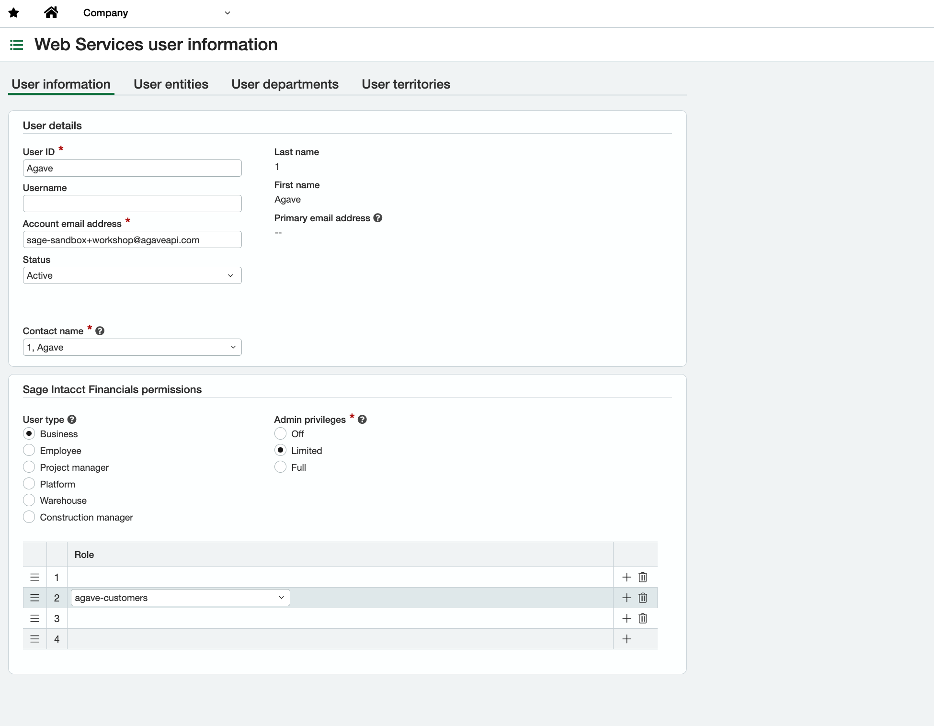Viewport: 934px width, 726px height.
Task: Click the empty role cell in row 4
Action: [340, 639]
